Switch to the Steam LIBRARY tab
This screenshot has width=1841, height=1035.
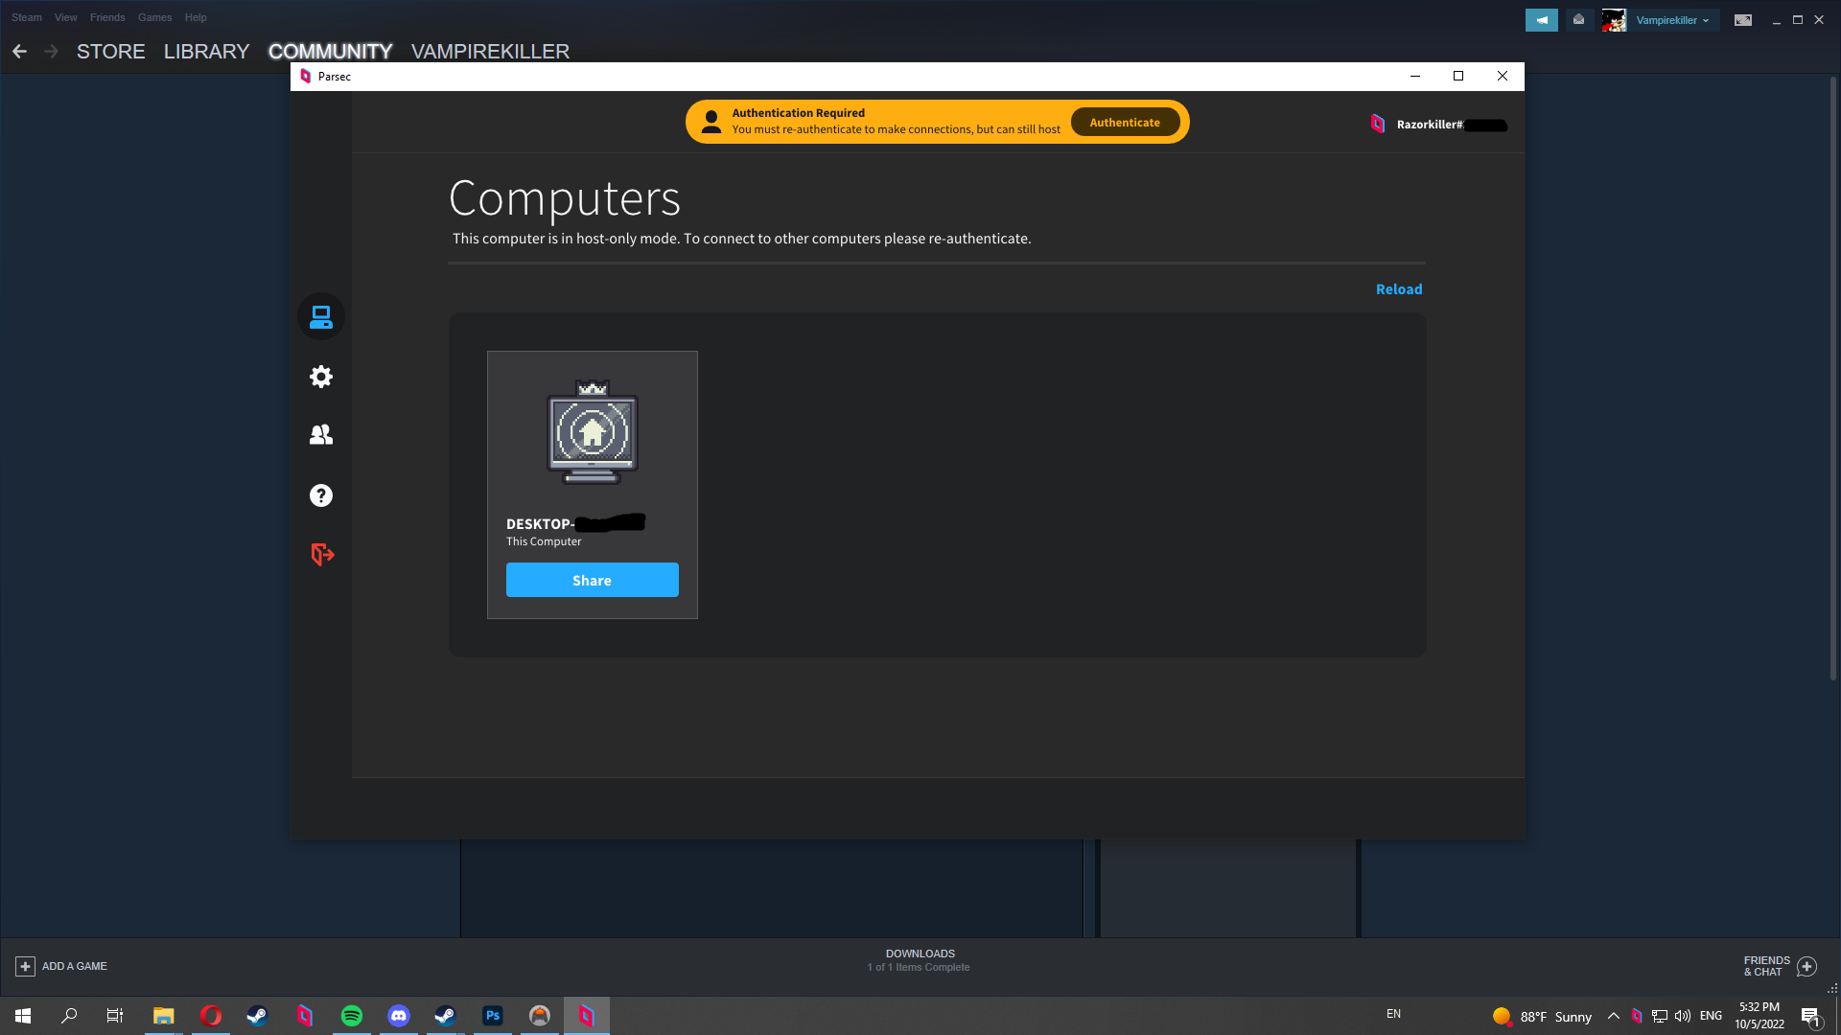tap(206, 52)
